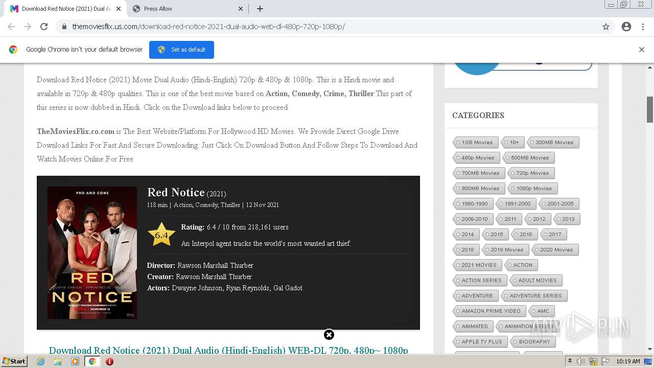Browse the 2006-2010 category
The width and height of the screenshot is (654, 368).
(x=472, y=219)
